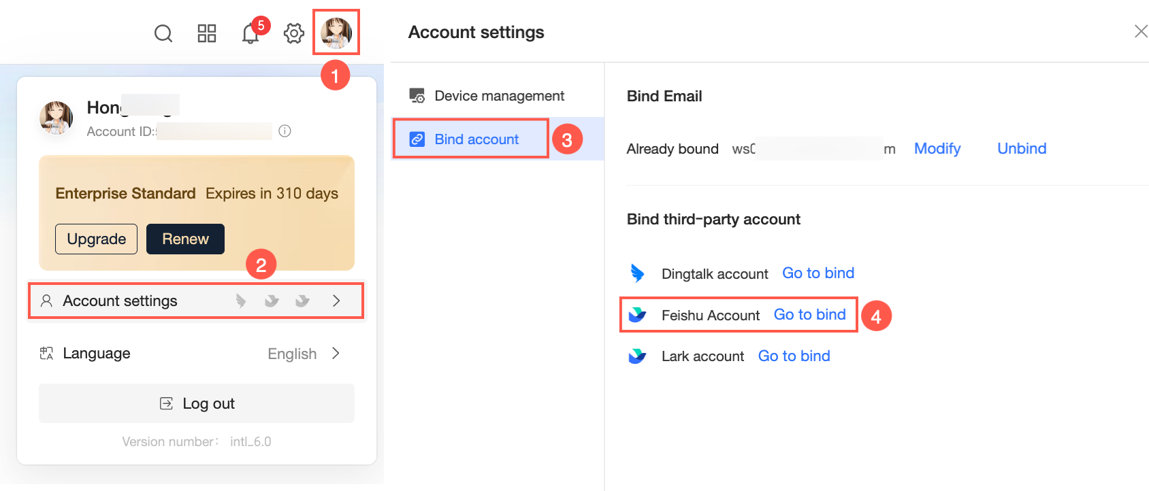Click Modify link for bound email
1149x491 pixels.
click(937, 148)
